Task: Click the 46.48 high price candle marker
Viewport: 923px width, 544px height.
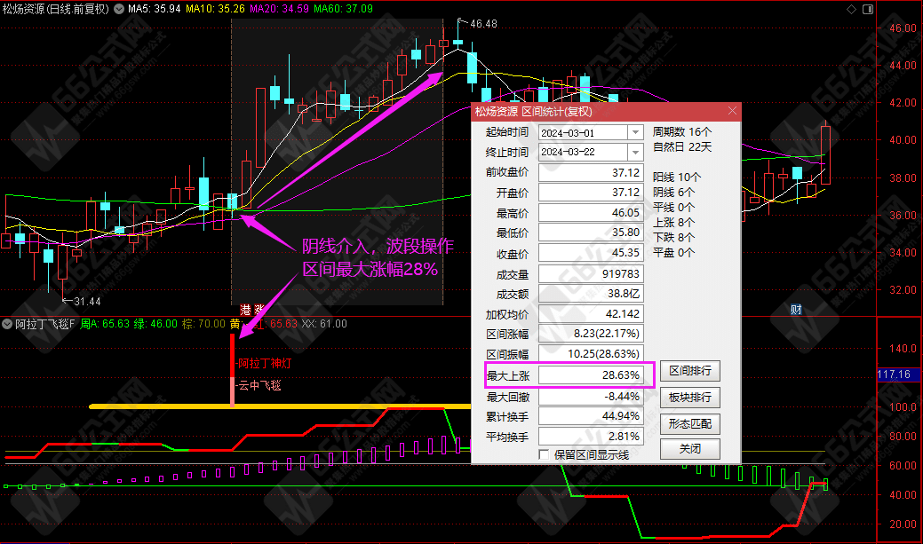Action: (x=483, y=24)
